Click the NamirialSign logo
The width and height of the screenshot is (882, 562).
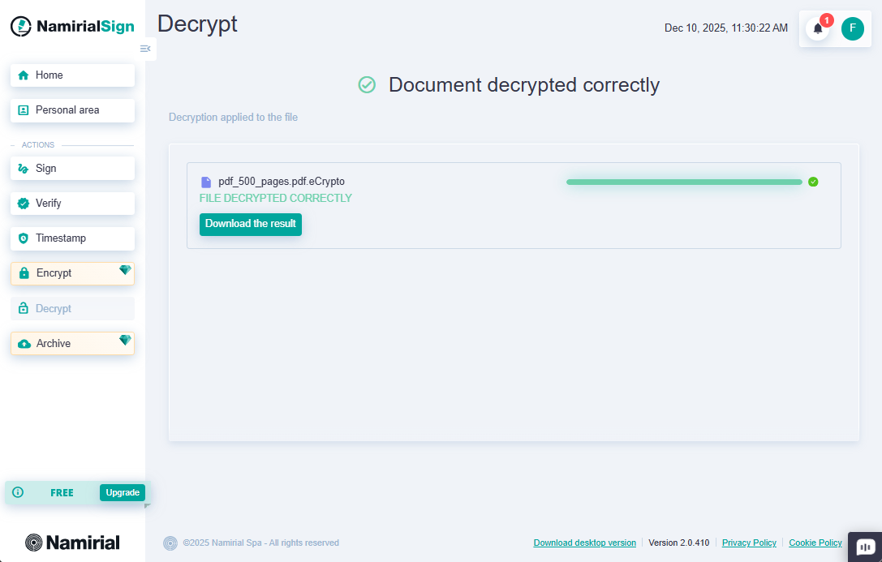72,27
